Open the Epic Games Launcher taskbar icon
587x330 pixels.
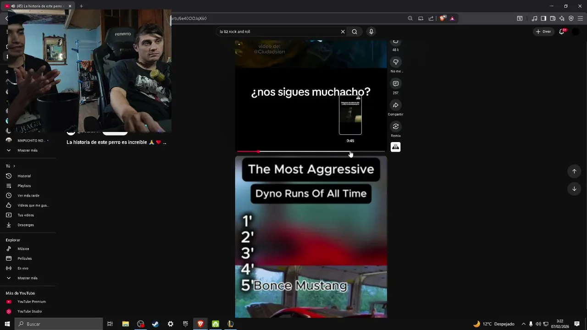185,324
